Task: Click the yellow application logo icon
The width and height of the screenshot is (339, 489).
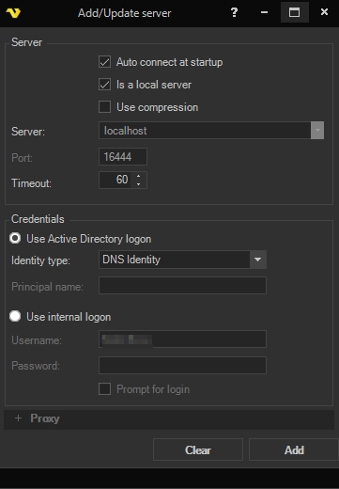Action: 13,13
